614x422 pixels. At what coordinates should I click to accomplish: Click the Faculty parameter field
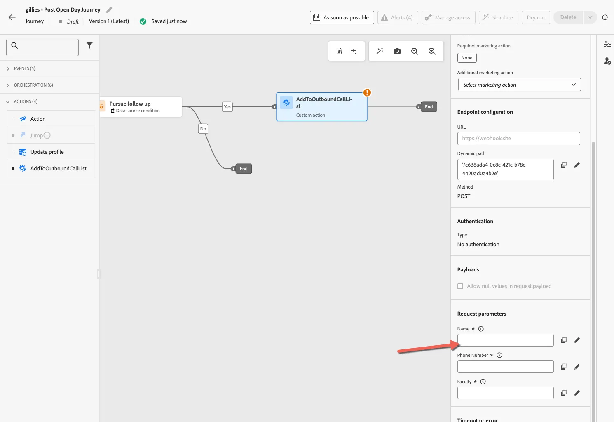point(505,393)
